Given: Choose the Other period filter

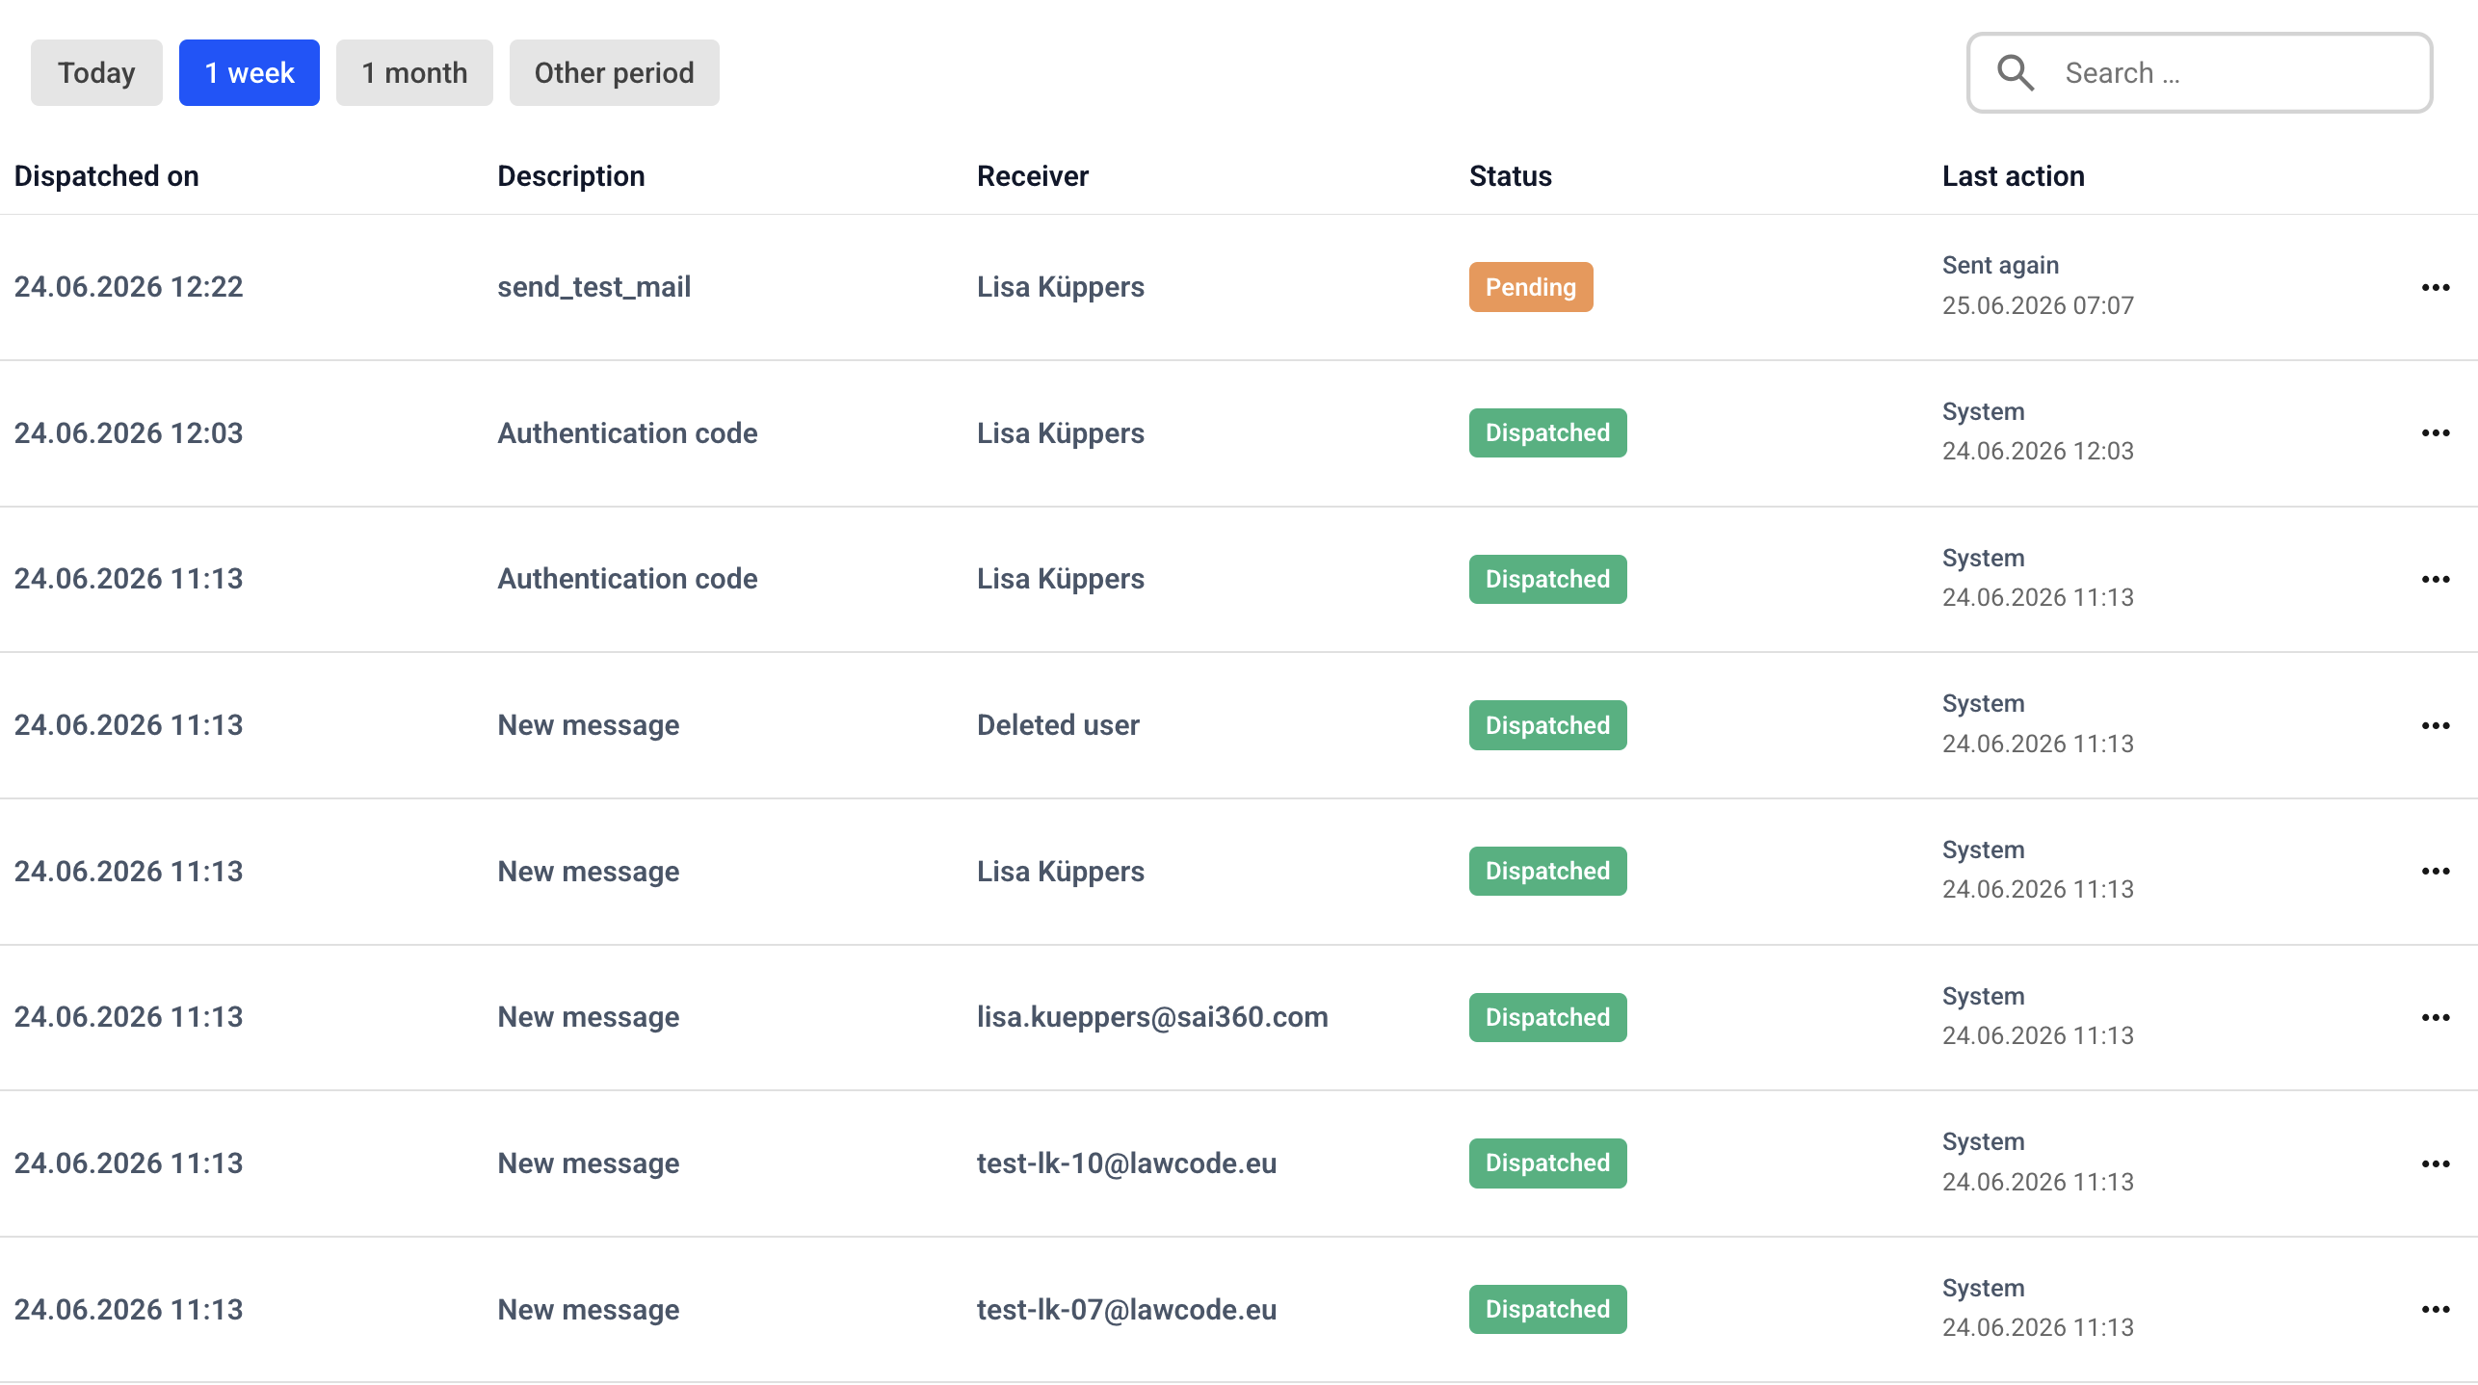Looking at the screenshot, I should click(615, 72).
